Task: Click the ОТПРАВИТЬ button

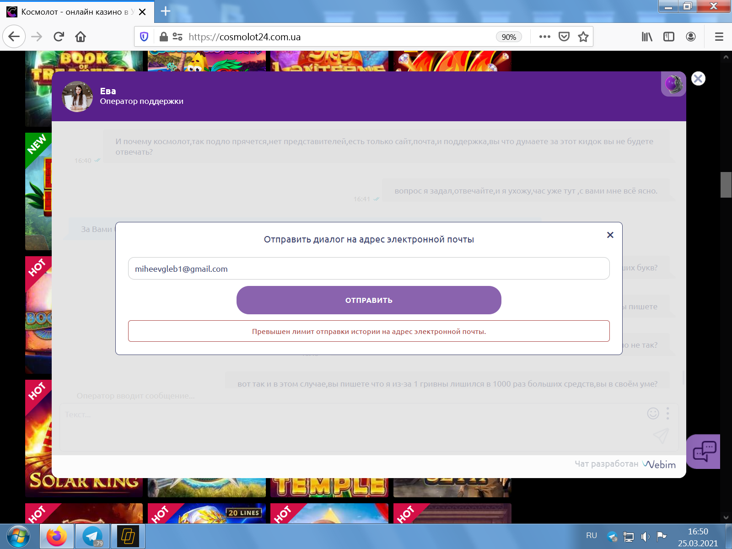Action: point(369,300)
